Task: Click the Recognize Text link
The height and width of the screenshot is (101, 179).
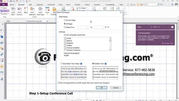Action: pyautogui.click(x=167, y=43)
